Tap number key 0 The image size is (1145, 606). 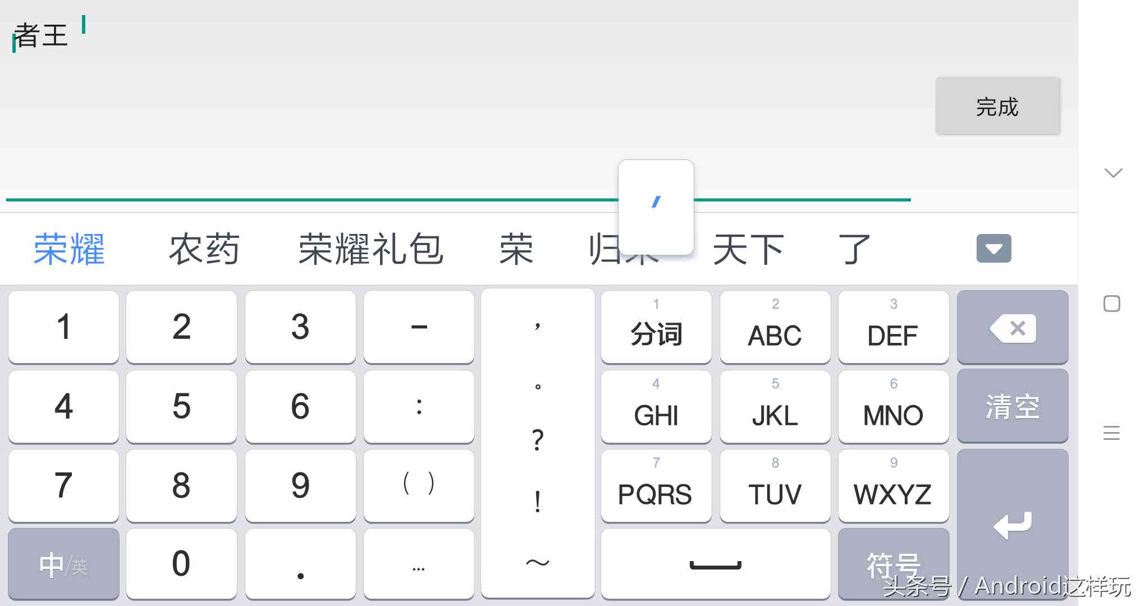[181, 564]
